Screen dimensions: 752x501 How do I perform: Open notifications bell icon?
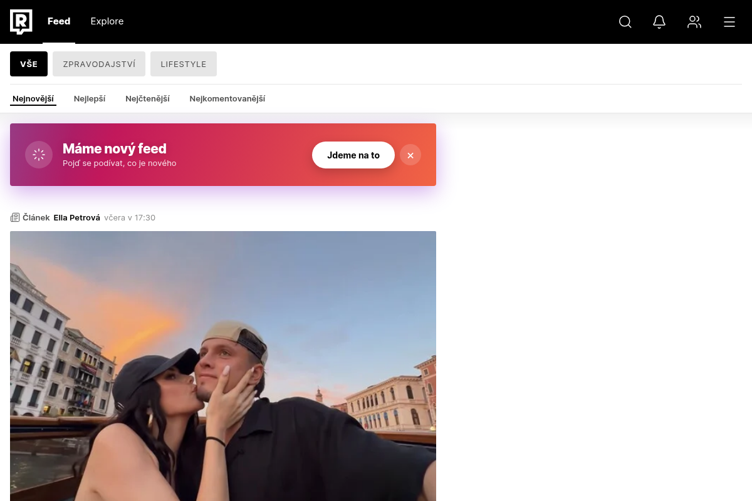click(x=659, y=22)
